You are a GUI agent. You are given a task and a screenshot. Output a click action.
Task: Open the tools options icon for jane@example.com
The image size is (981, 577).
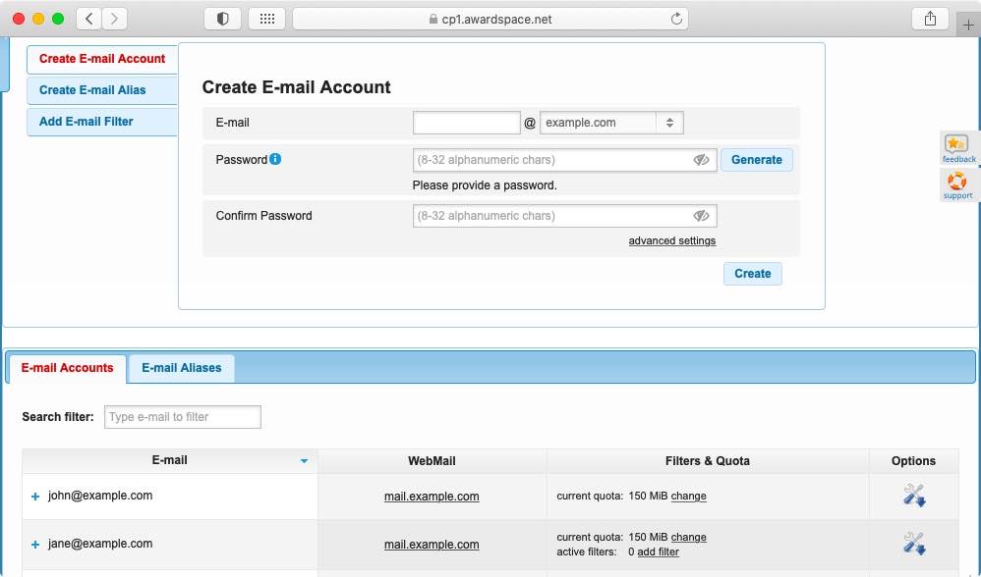(x=912, y=544)
